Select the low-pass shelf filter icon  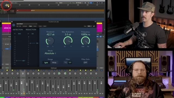point(66,63)
